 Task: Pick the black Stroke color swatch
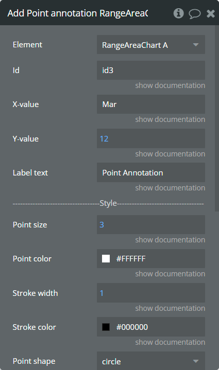click(106, 327)
